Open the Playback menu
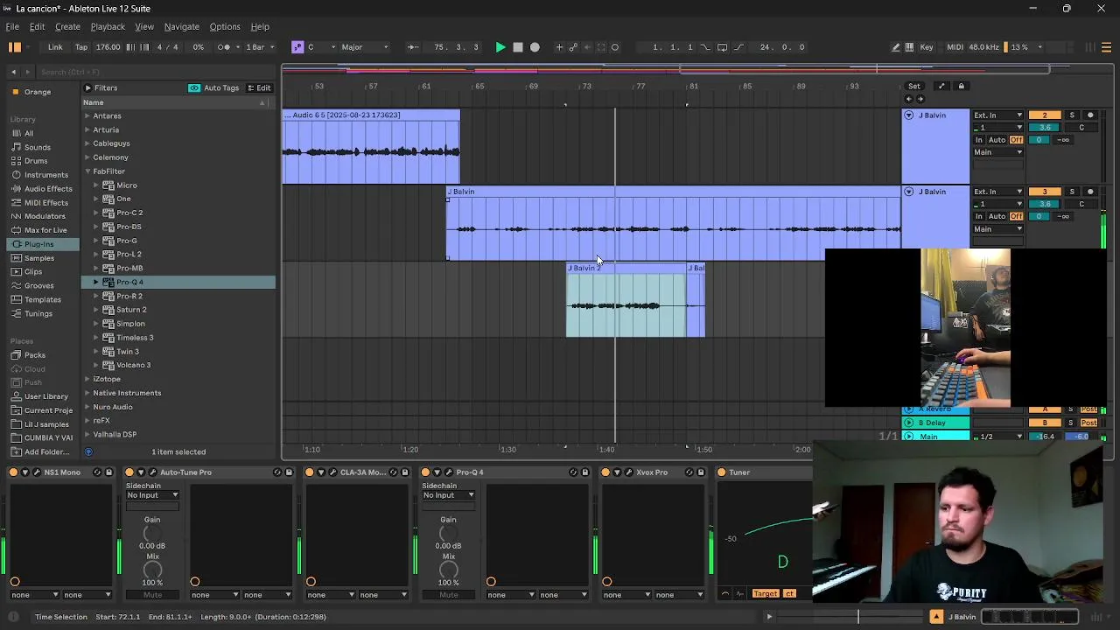Screen dimensions: 1120x630 (108, 27)
